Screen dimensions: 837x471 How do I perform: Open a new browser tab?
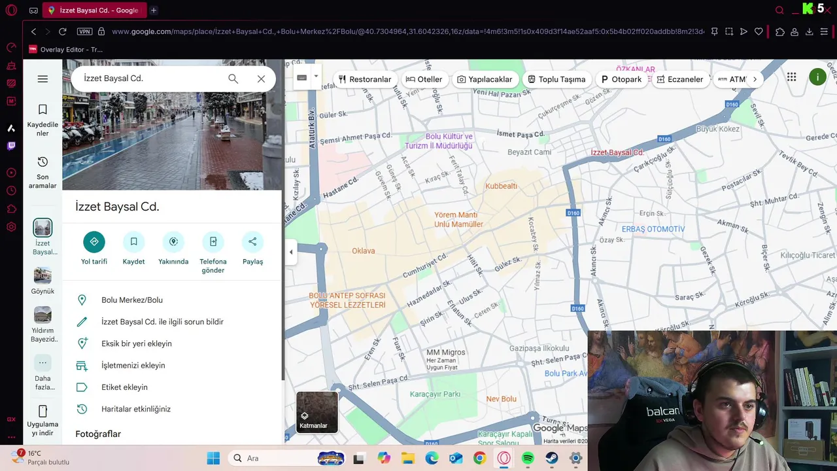point(154,10)
